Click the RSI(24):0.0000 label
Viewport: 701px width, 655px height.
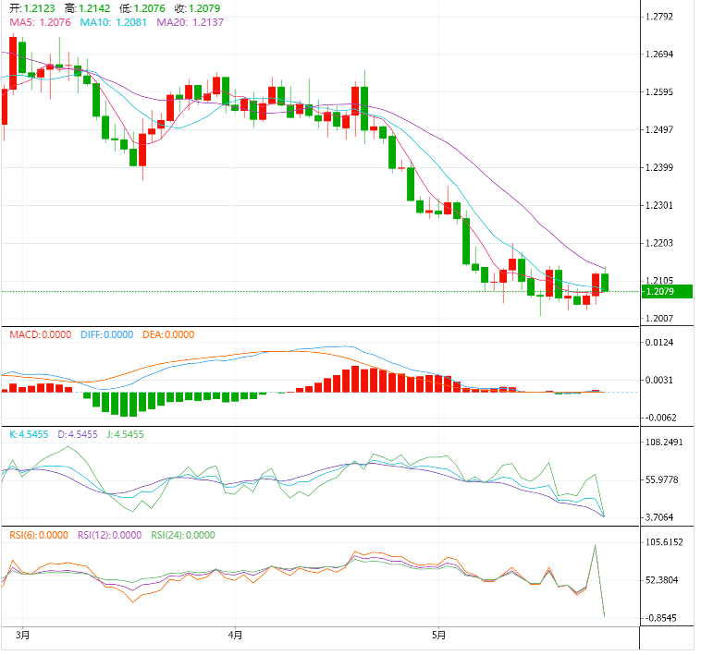(x=183, y=535)
